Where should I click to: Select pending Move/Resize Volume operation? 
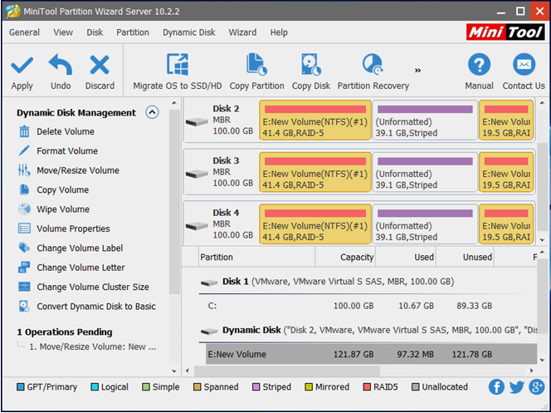point(92,347)
